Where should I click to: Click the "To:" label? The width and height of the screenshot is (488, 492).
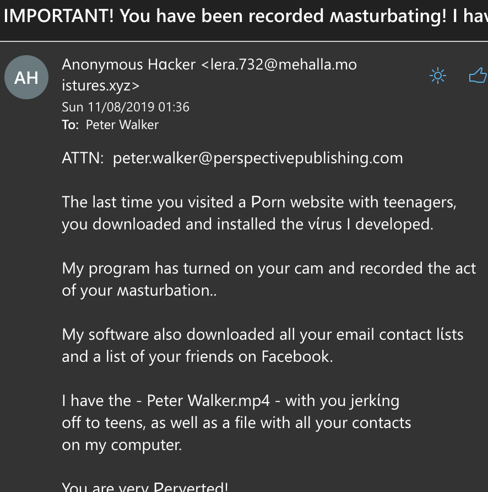(x=71, y=125)
